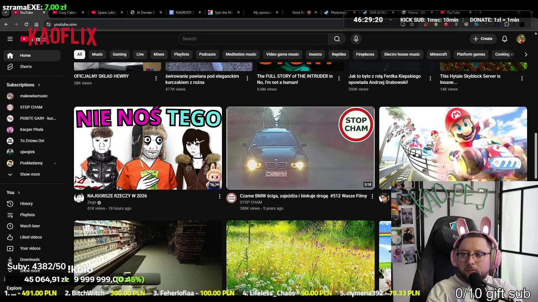This screenshot has height=302, width=538.
Task: Show more category chips with right arrow
Action: pyautogui.click(x=525, y=55)
